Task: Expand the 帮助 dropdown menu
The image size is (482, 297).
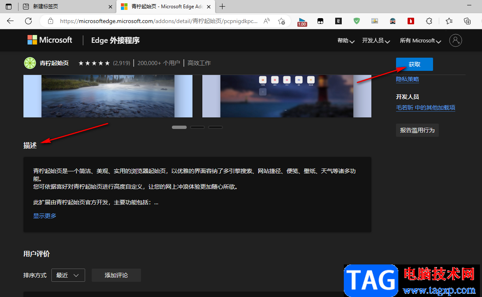Action: click(346, 41)
